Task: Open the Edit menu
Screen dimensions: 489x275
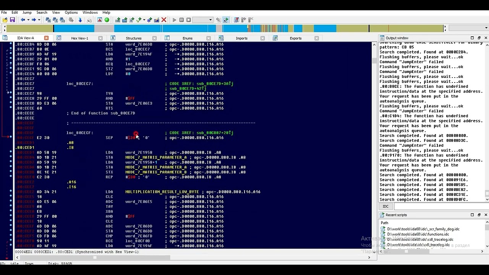Action: 15,12
